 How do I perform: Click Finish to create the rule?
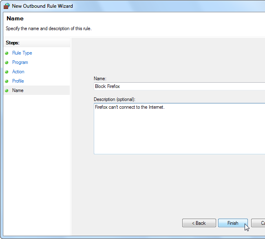[233, 223]
